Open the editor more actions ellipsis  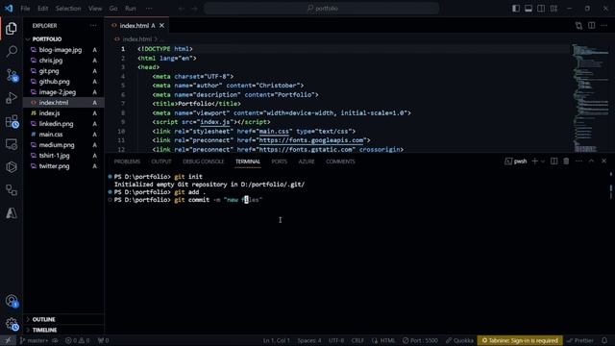coord(604,26)
